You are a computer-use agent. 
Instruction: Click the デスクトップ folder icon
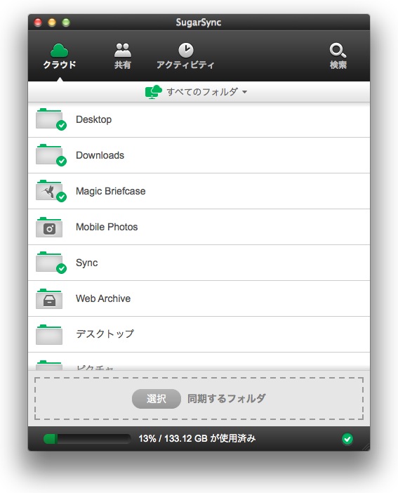[49, 334]
